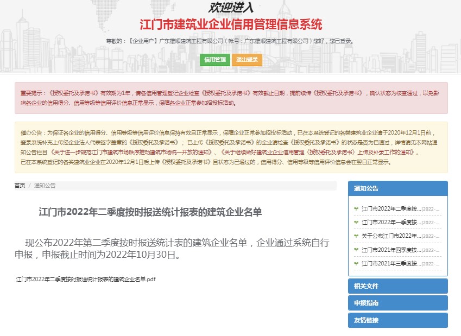Download the 建筑企业名单.pdf attachment
The image size is (461, 336).
point(86,279)
